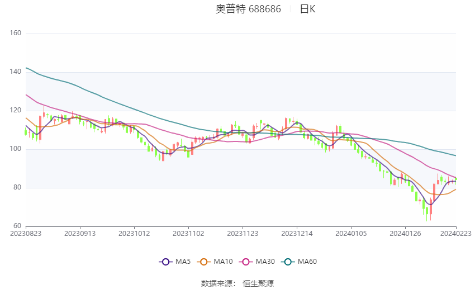Click the 20231102 date axis label
The image size is (475, 289).
tap(188, 234)
